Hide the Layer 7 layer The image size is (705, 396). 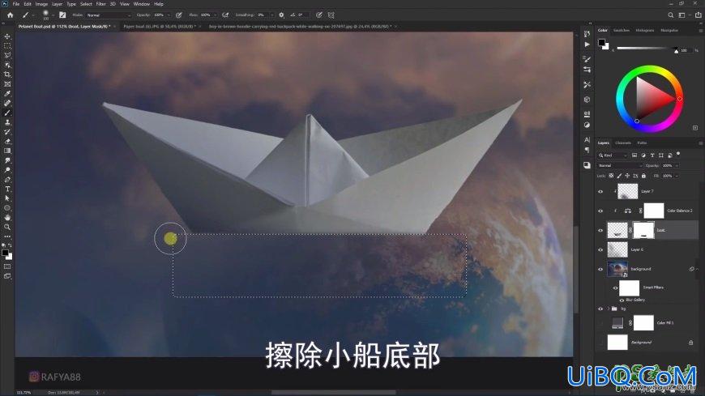600,191
